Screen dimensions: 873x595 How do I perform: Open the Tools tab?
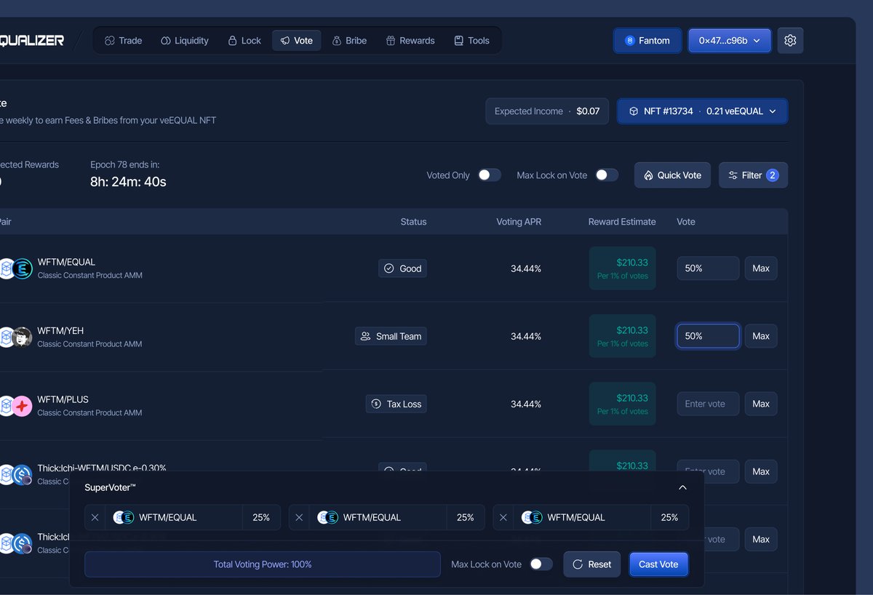[x=471, y=41]
